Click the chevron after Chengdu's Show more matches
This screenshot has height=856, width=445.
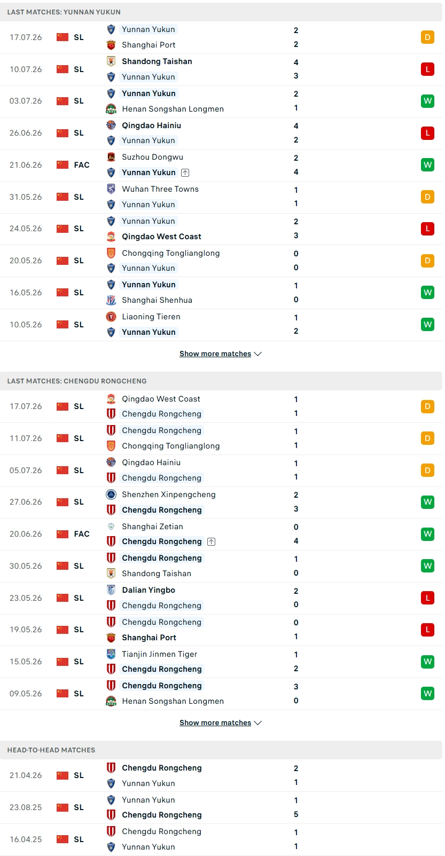258,723
